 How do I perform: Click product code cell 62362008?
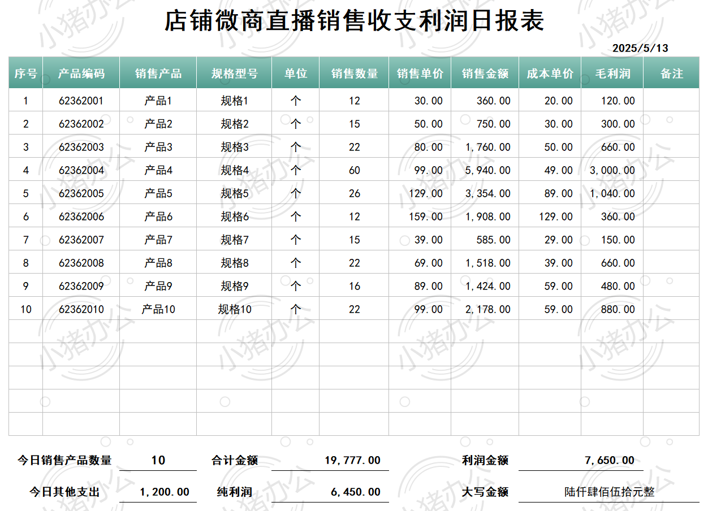(81, 263)
